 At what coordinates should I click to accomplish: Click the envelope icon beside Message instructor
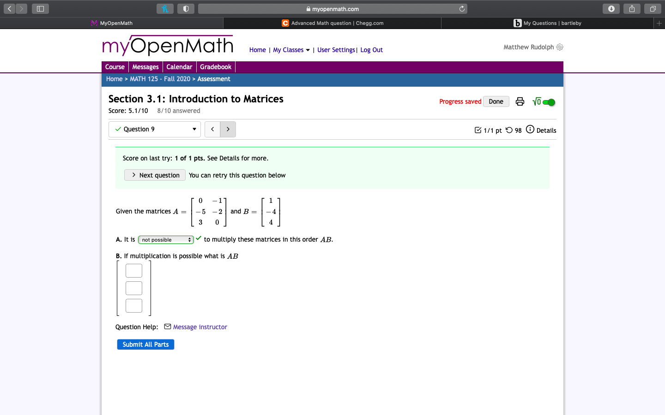[167, 326]
